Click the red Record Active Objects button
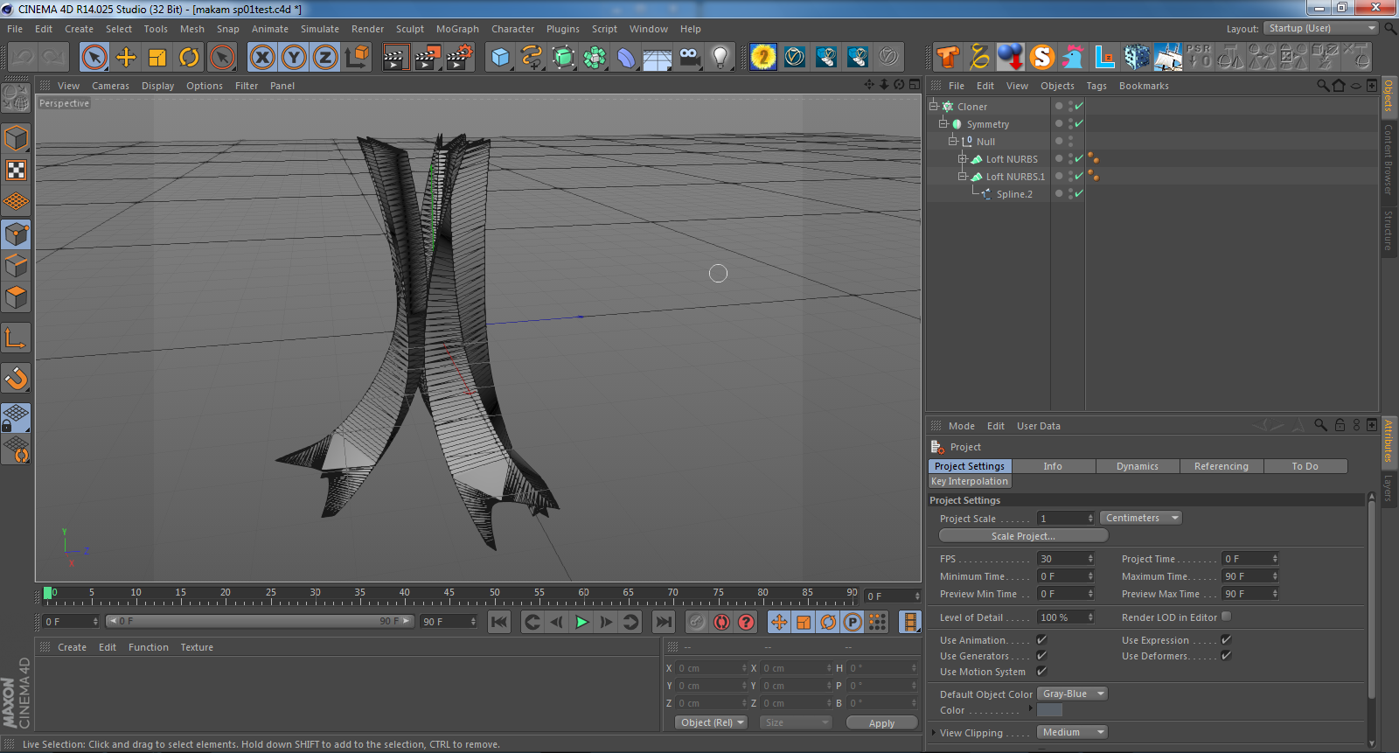This screenshot has width=1399, height=753. click(x=721, y=622)
